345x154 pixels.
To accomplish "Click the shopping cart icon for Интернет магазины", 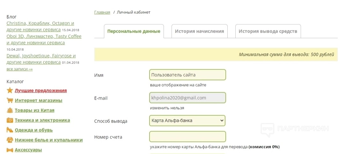I will tap(10, 100).
